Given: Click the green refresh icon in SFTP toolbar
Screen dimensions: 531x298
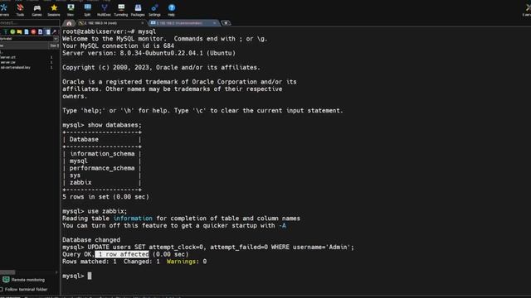Looking at the screenshot, I should 12,31.
